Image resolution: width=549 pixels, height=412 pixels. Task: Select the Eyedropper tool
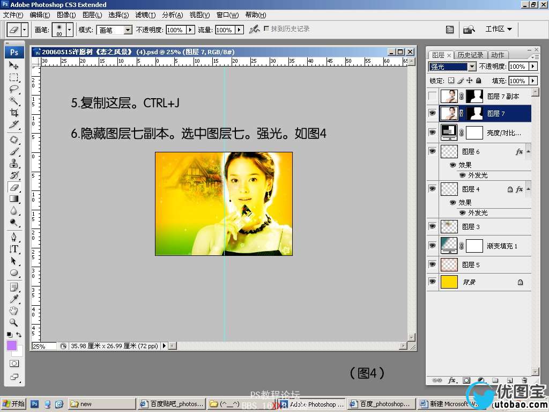[13, 299]
